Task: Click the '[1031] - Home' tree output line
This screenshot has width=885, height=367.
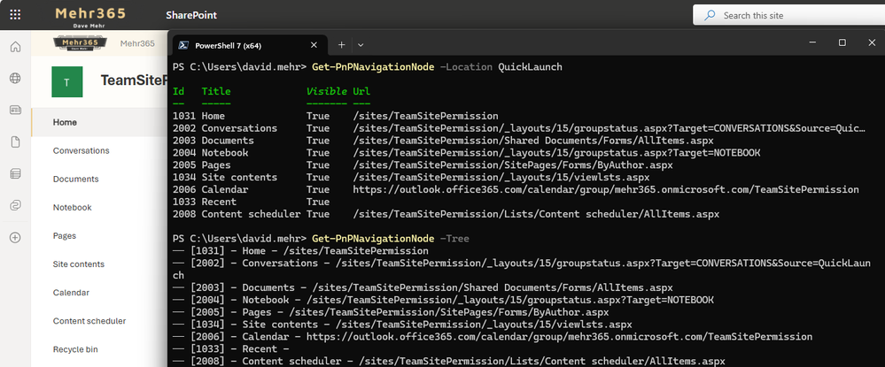Action: 300,251
